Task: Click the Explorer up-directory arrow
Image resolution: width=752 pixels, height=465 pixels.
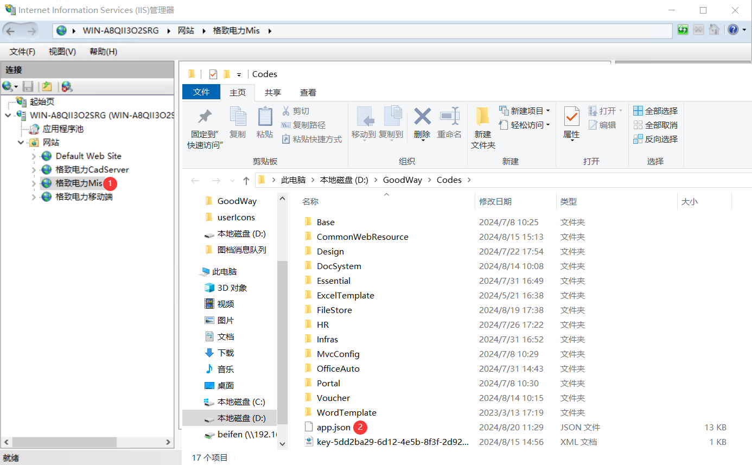Action: point(246,180)
